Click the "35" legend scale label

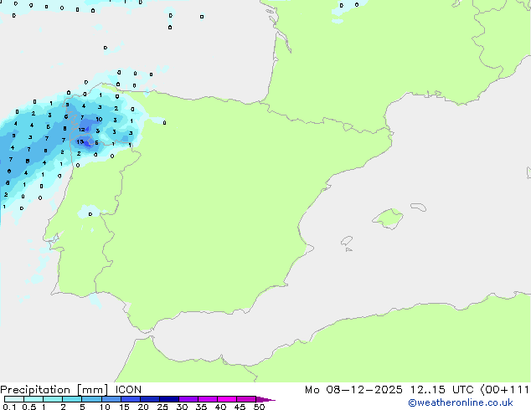(x=201, y=407)
